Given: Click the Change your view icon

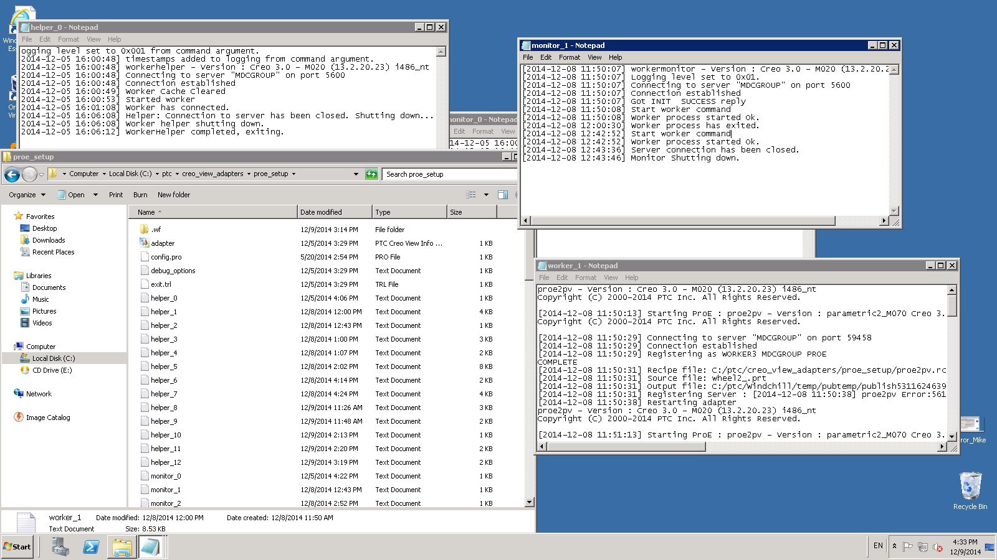Looking at the screenshot, I should [x=471, y=195].
